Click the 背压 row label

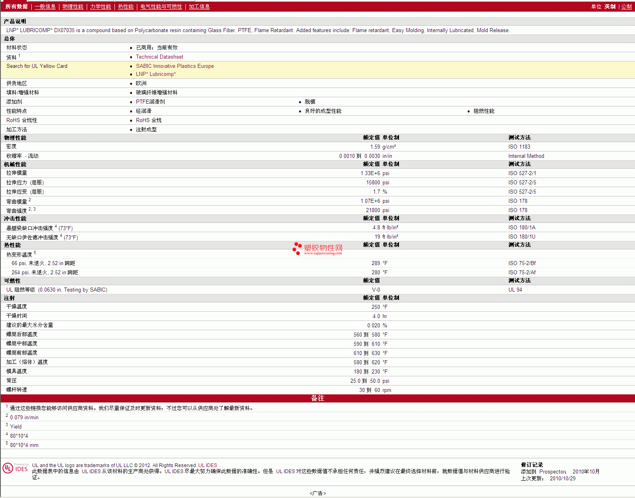point(12,381)
